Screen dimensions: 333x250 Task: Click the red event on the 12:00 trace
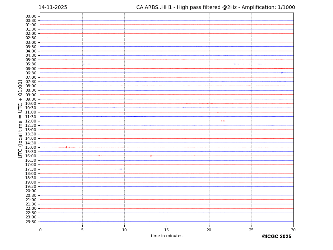click(223, 121)
